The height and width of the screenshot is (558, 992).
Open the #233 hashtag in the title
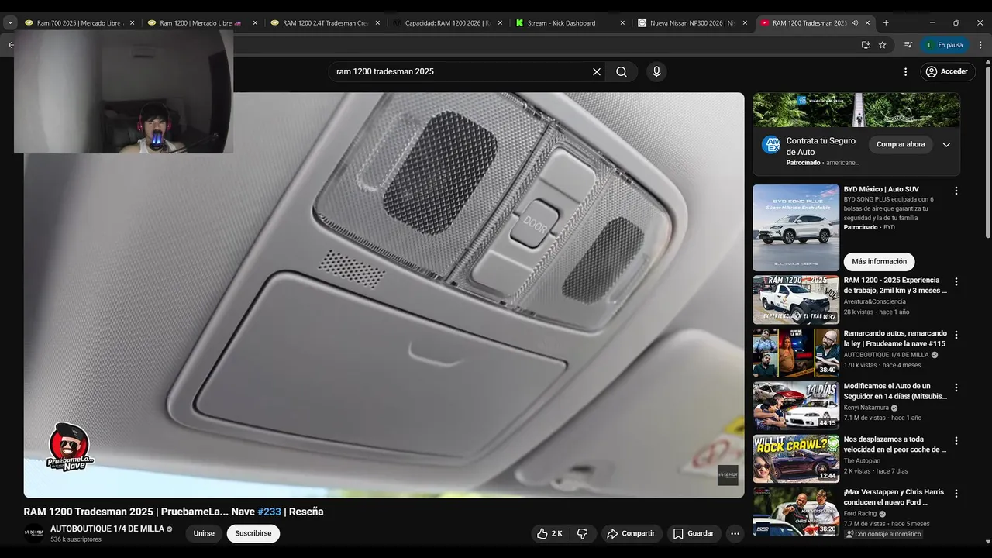click(269, 511)
